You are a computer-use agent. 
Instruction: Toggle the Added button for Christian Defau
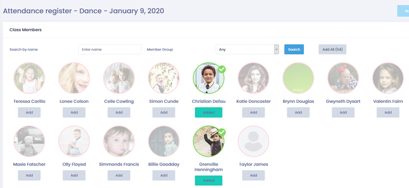click(208, 113)
